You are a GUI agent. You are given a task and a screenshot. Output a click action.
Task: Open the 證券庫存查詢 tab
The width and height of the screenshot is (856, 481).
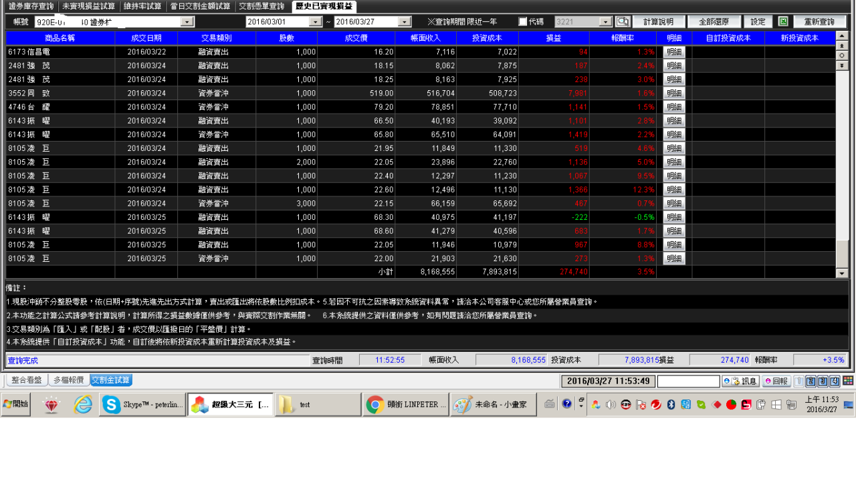pos(31,7)
